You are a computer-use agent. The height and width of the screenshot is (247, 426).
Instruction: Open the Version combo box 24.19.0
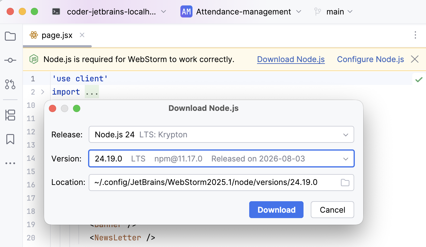221,158
